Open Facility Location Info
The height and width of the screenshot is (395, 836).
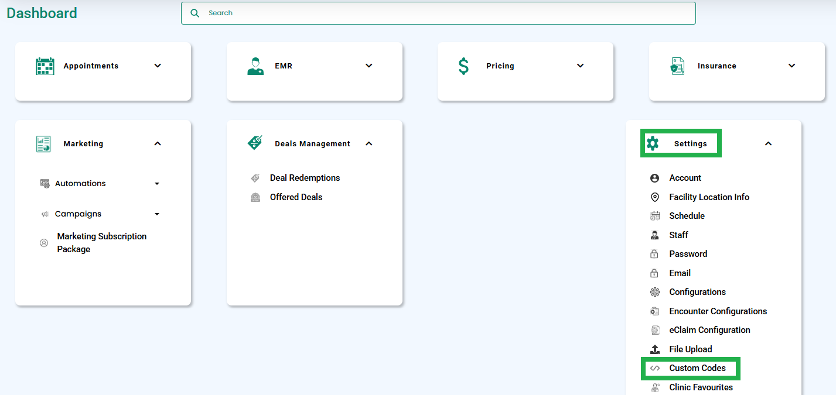pyautogui.click(x=709, y=197)
